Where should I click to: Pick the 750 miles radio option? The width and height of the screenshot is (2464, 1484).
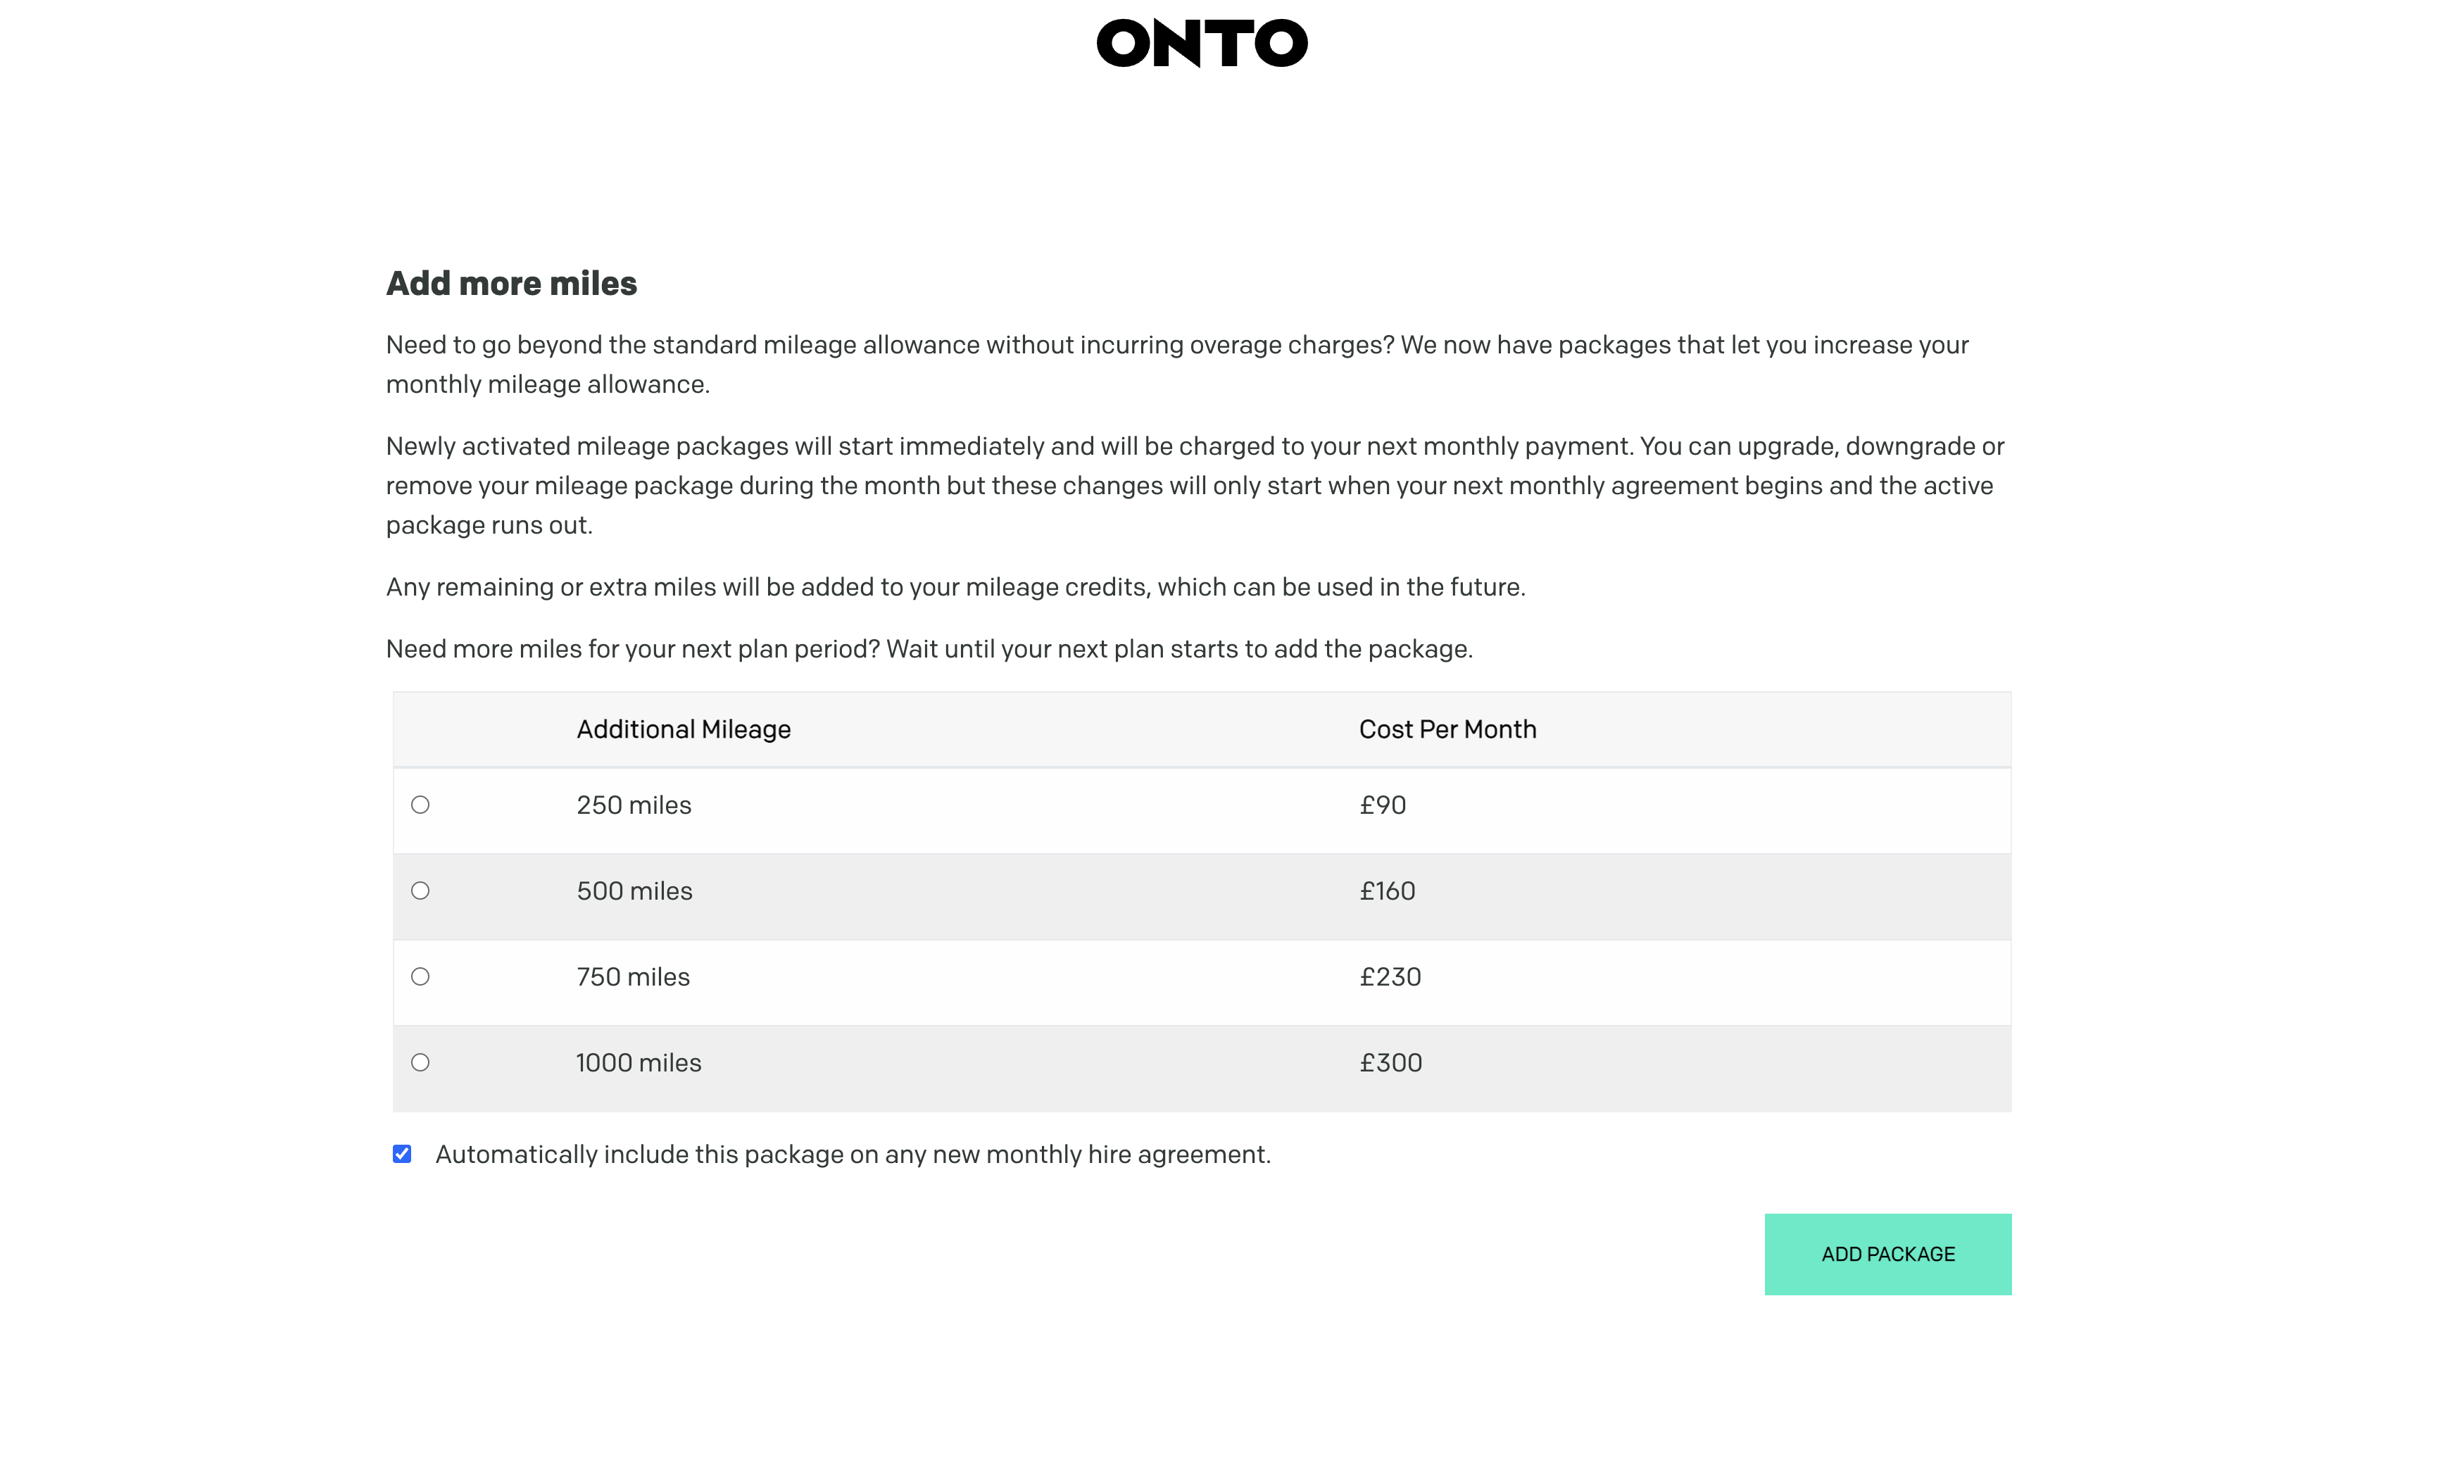[420, 977]
